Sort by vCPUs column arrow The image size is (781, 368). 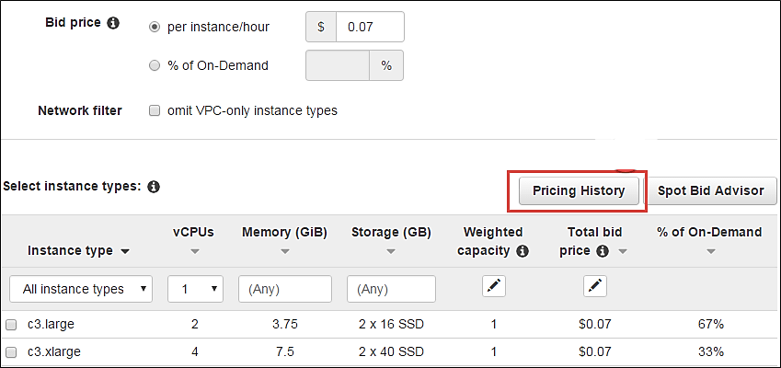coord(194,250)
